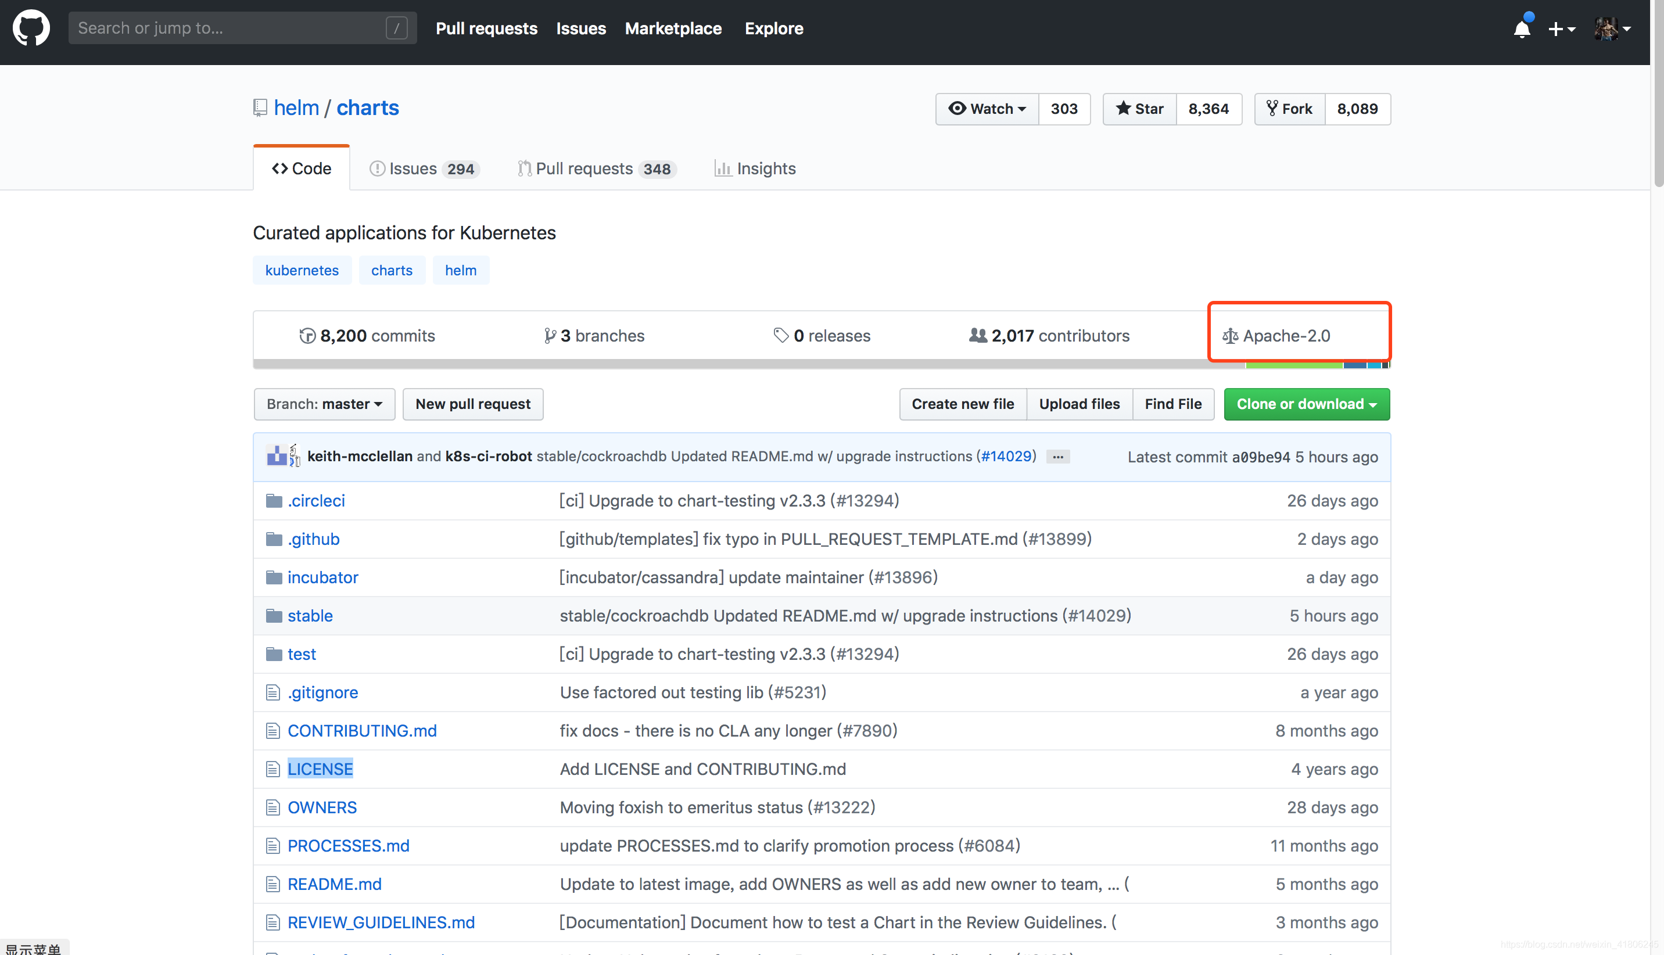Open the notifications bell
Viewport: 1664px width, 955px height.
(1522, 28)
